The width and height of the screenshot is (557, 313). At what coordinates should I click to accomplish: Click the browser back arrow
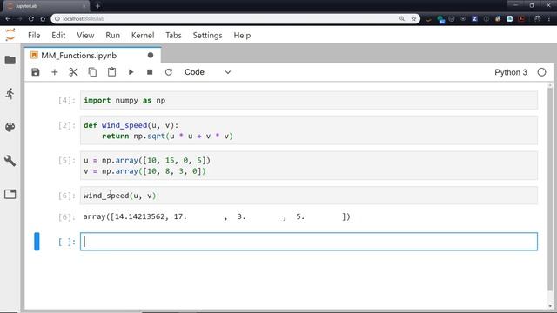click(8, 18)
